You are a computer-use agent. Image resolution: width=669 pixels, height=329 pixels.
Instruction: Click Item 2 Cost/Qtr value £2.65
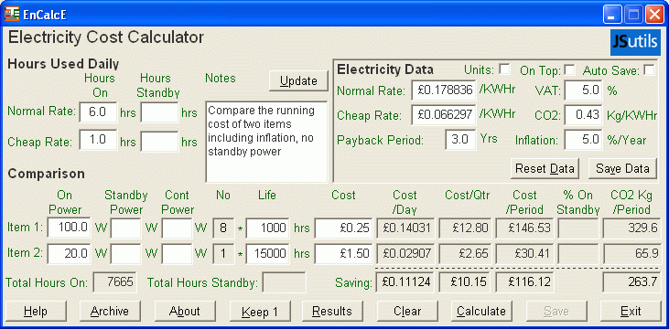point(465,253)
